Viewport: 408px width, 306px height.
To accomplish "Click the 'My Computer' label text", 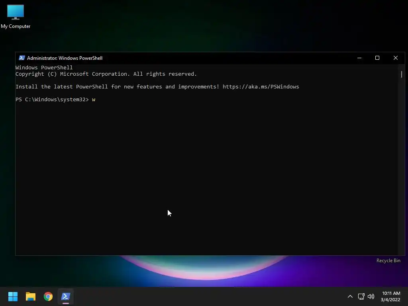I will tap(16, 26).
